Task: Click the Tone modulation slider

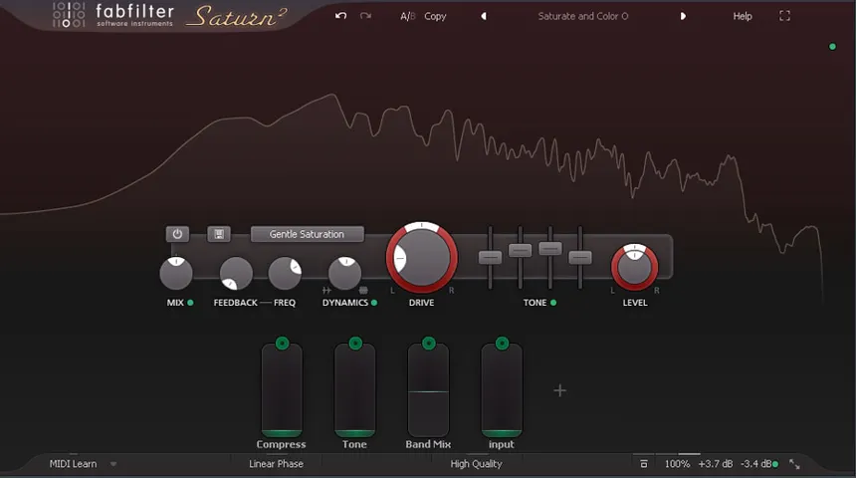Action: [355, 391]
